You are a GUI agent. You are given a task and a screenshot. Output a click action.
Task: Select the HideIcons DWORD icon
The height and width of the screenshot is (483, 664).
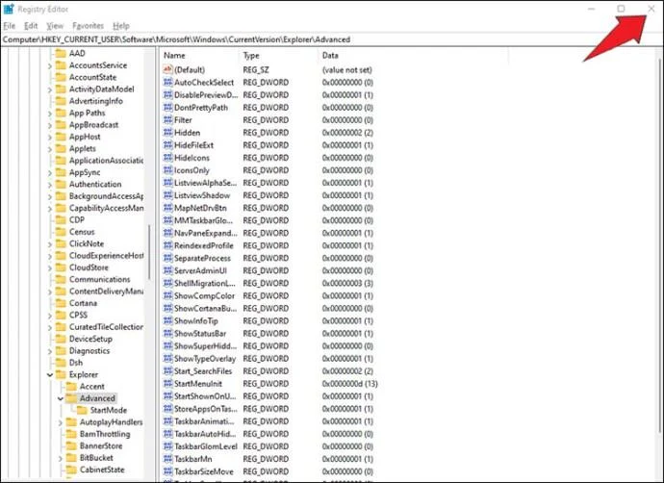click(x=168, y=158)
